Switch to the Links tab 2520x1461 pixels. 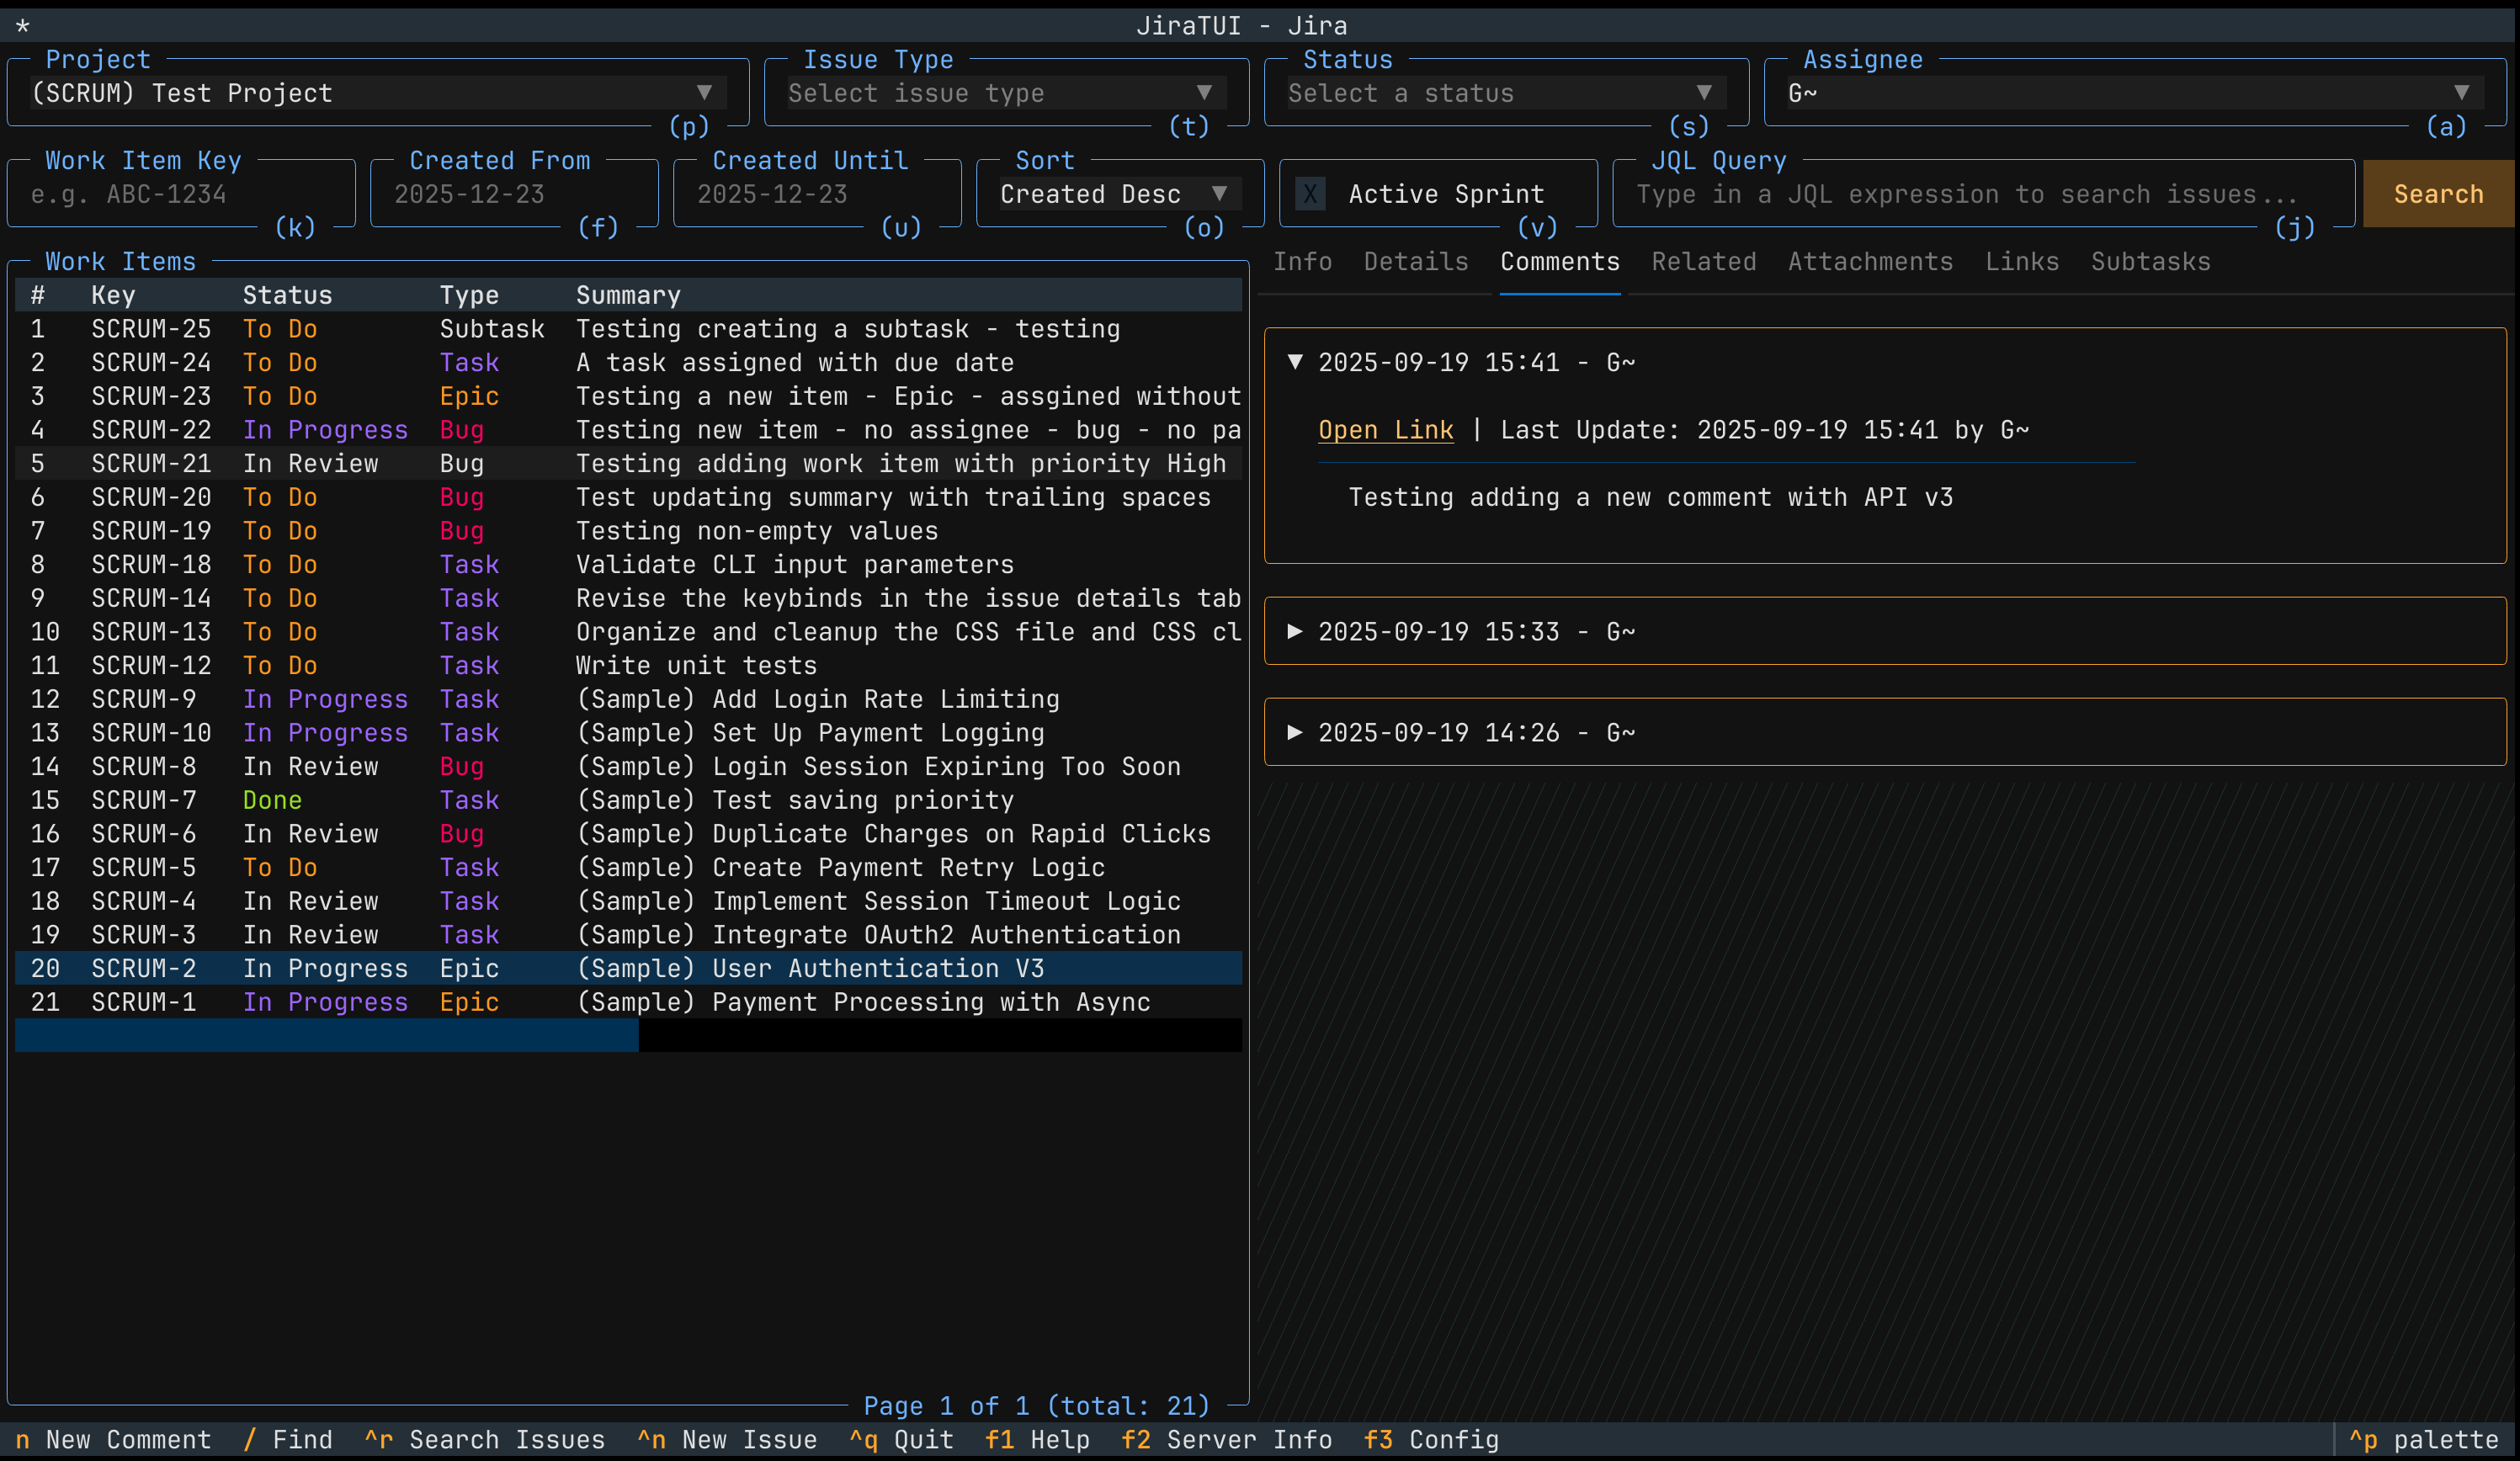click(2022, 262)
